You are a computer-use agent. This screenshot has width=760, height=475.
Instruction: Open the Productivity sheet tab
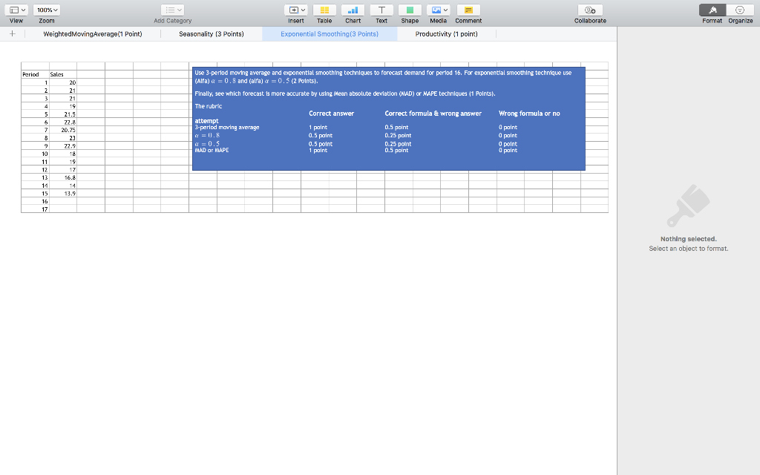point(445,33)
